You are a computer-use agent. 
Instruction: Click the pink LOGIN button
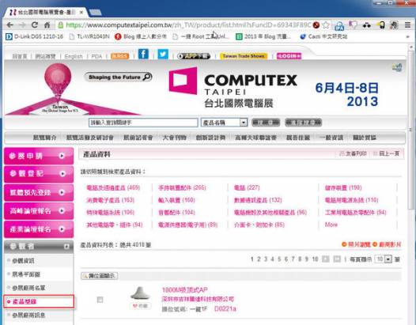pos(289,56)
